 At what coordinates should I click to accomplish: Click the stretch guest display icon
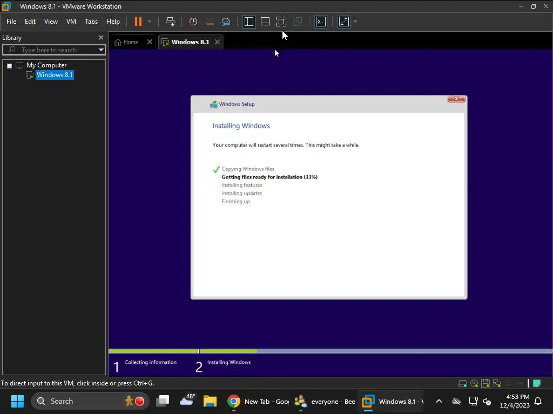pyautogui.click(x=344, y=22)
